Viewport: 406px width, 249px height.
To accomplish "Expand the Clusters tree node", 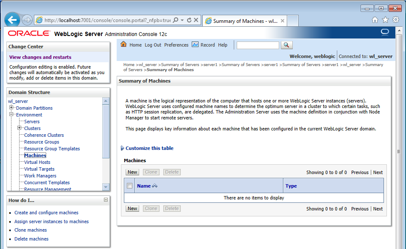I will [19, 128].
